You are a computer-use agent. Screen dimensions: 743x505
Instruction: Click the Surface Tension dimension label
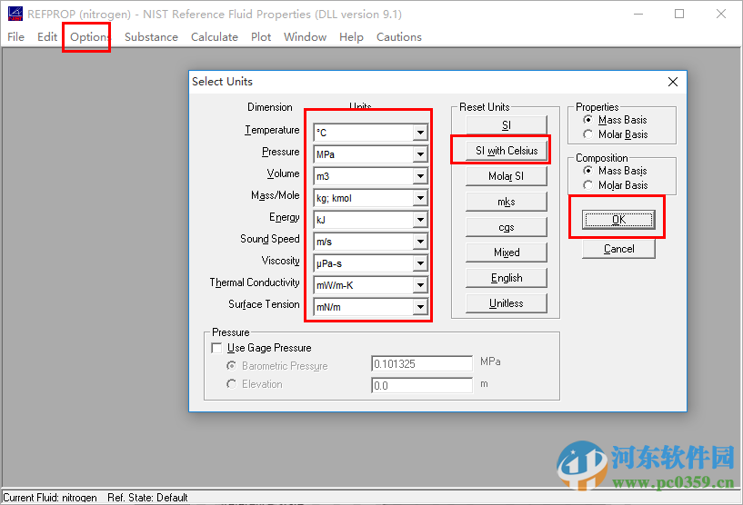(x=264, y=304)
